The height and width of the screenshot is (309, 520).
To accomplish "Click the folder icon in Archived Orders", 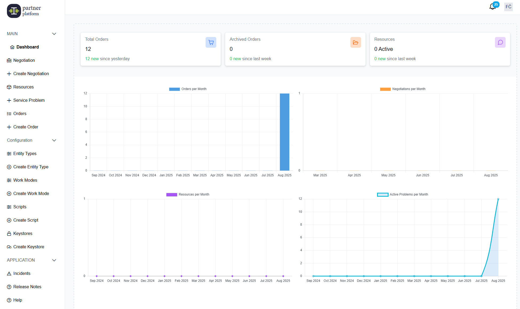I will [x=355, y=42].
